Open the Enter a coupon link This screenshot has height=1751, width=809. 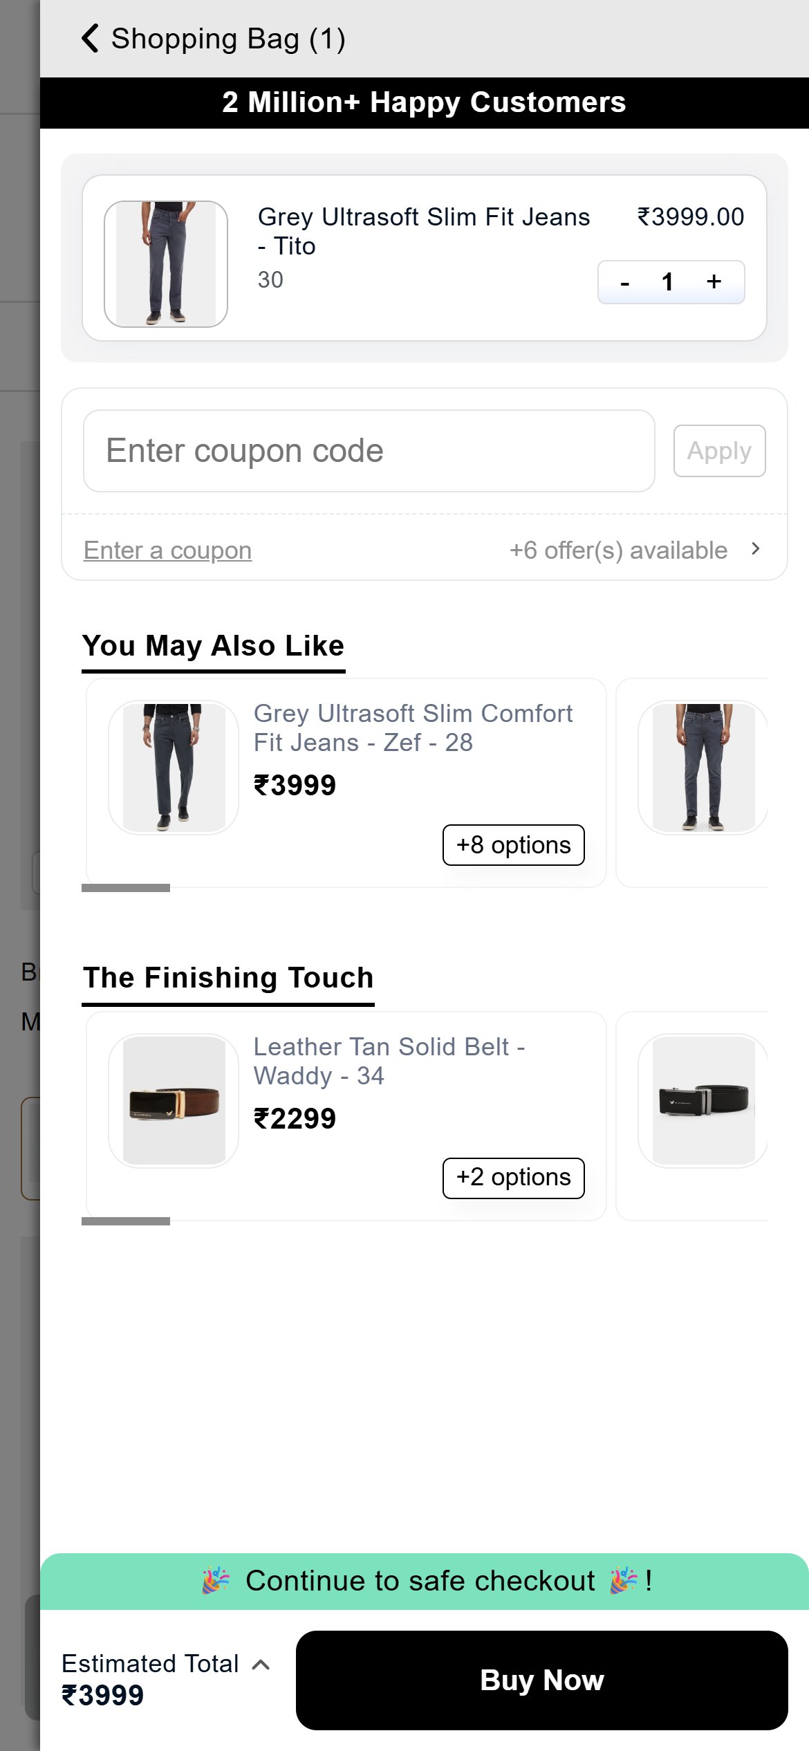(x=167, y=550)
